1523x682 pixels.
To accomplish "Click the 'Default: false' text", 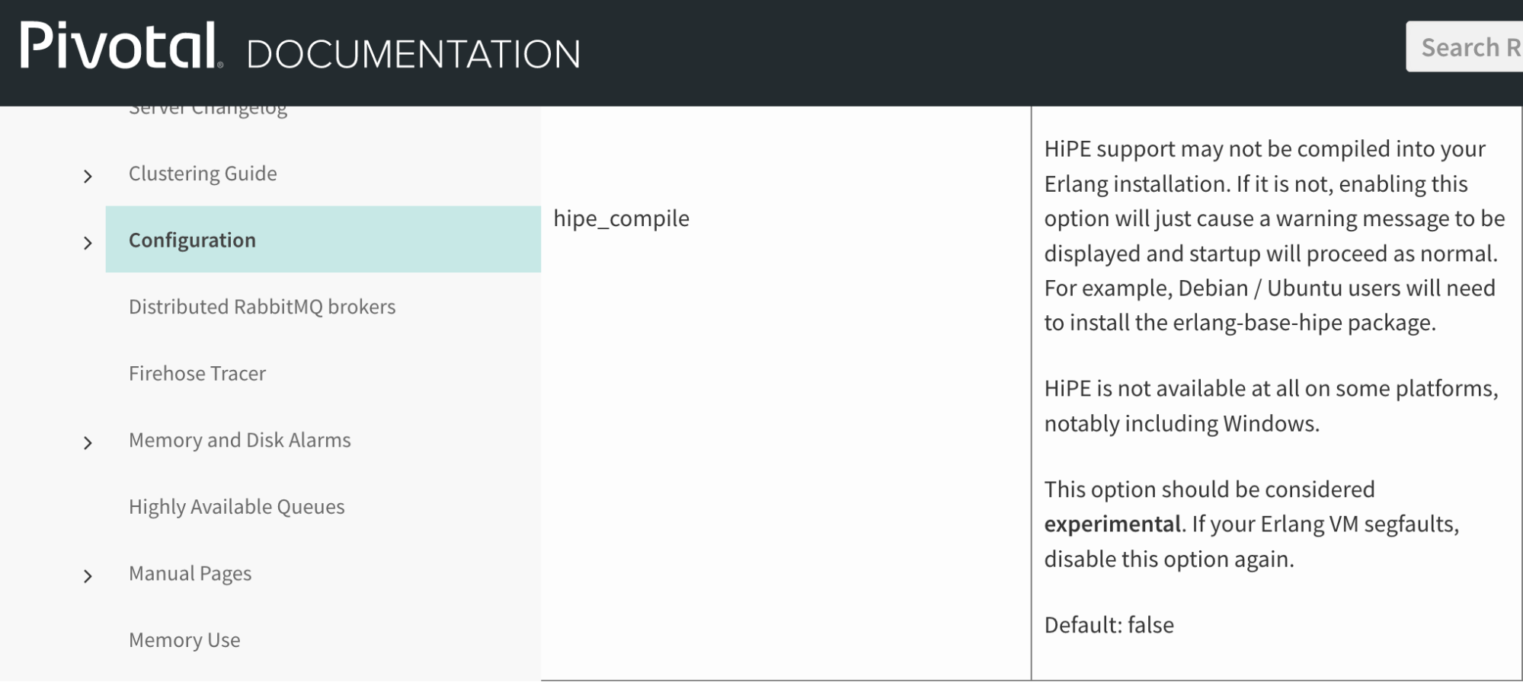I will 1109,625.
